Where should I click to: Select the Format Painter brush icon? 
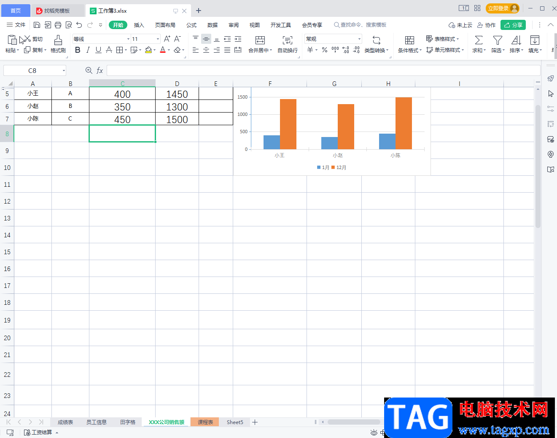(58, 40)
